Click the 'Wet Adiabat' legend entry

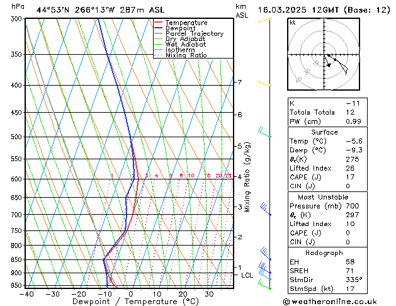click(x=186, y=44)
